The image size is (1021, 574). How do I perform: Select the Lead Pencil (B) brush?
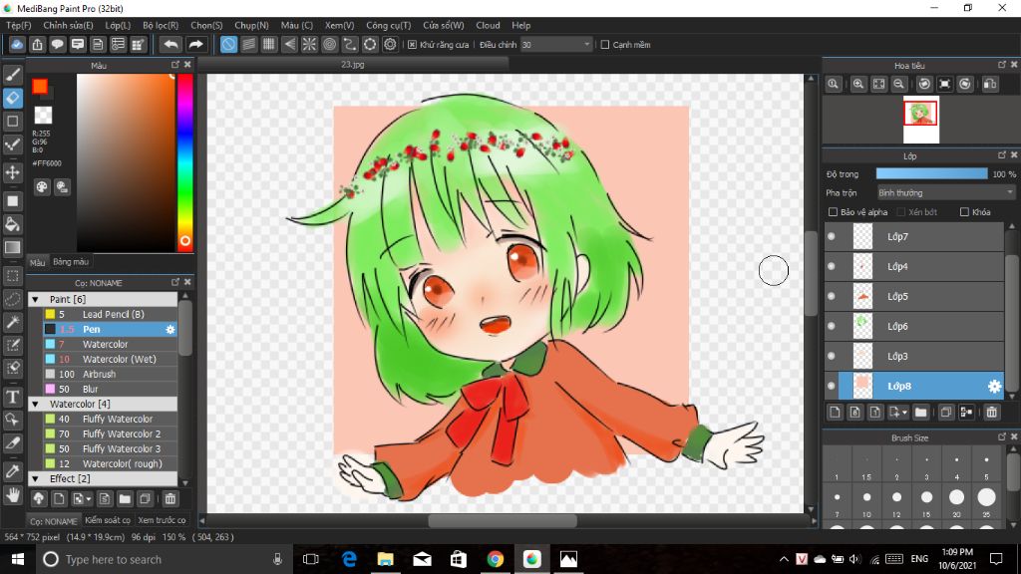[x=110, y=314]
